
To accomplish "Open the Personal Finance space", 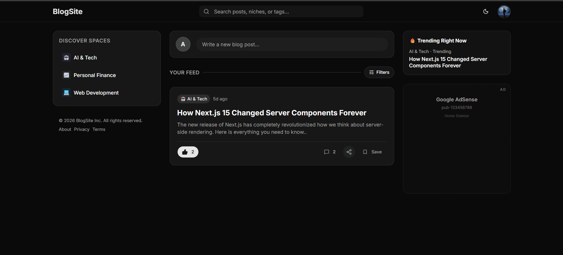I will pos(107,75).
